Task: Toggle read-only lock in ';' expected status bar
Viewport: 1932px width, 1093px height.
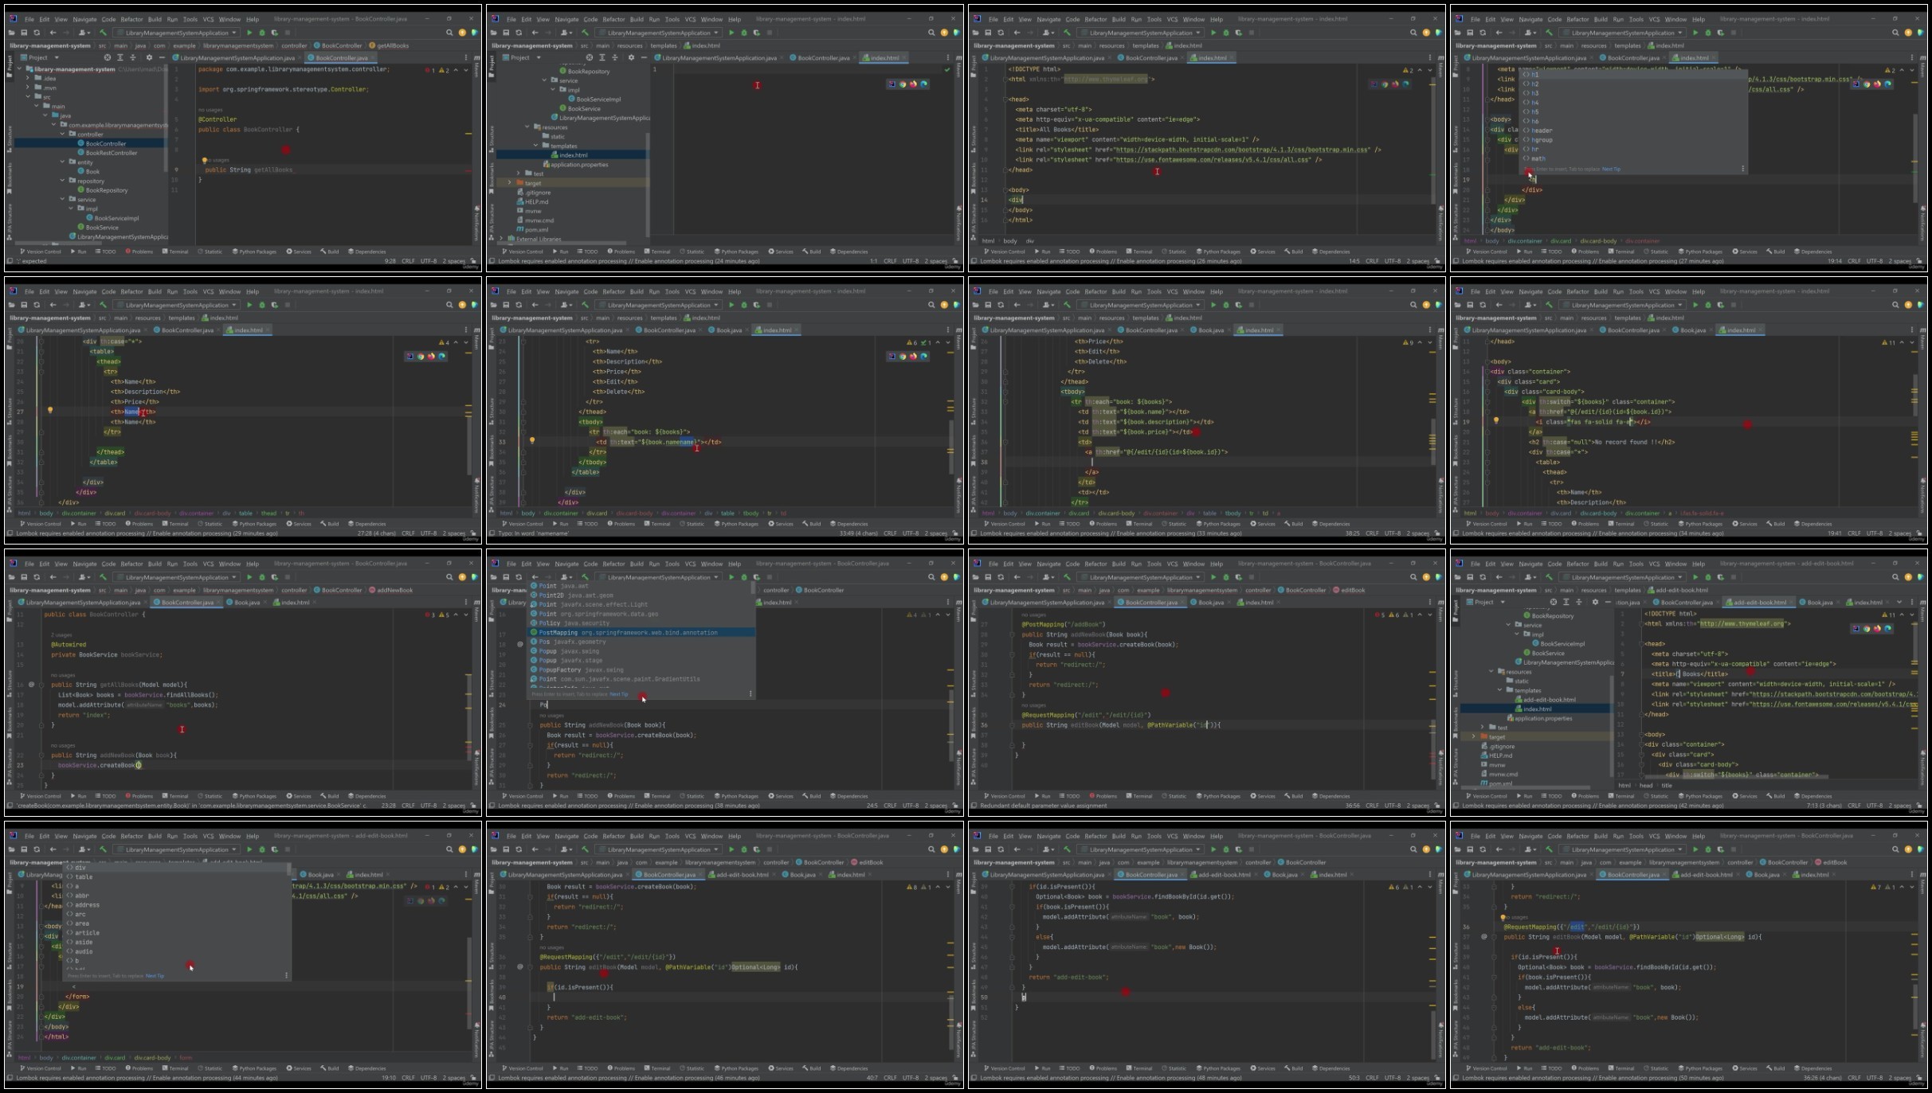Action: (x=473, y=261)
